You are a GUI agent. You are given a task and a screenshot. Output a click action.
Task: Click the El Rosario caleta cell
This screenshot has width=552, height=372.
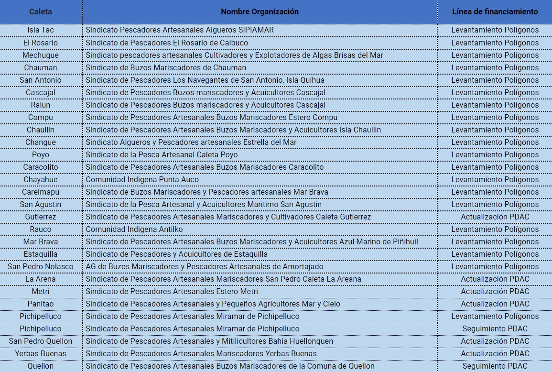click(41, 43)
